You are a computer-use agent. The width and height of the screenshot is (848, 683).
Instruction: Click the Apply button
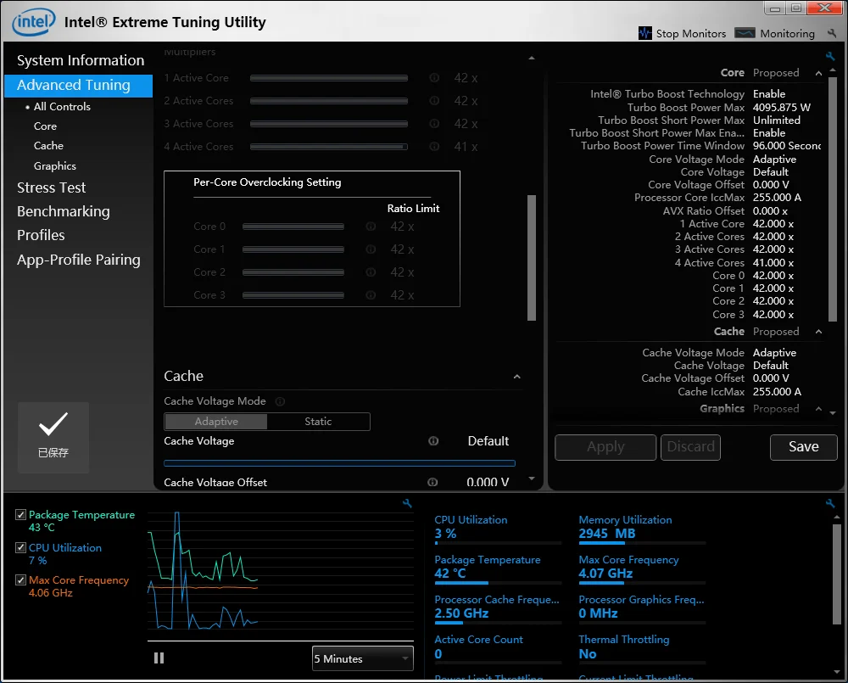(x=605, y=447)
